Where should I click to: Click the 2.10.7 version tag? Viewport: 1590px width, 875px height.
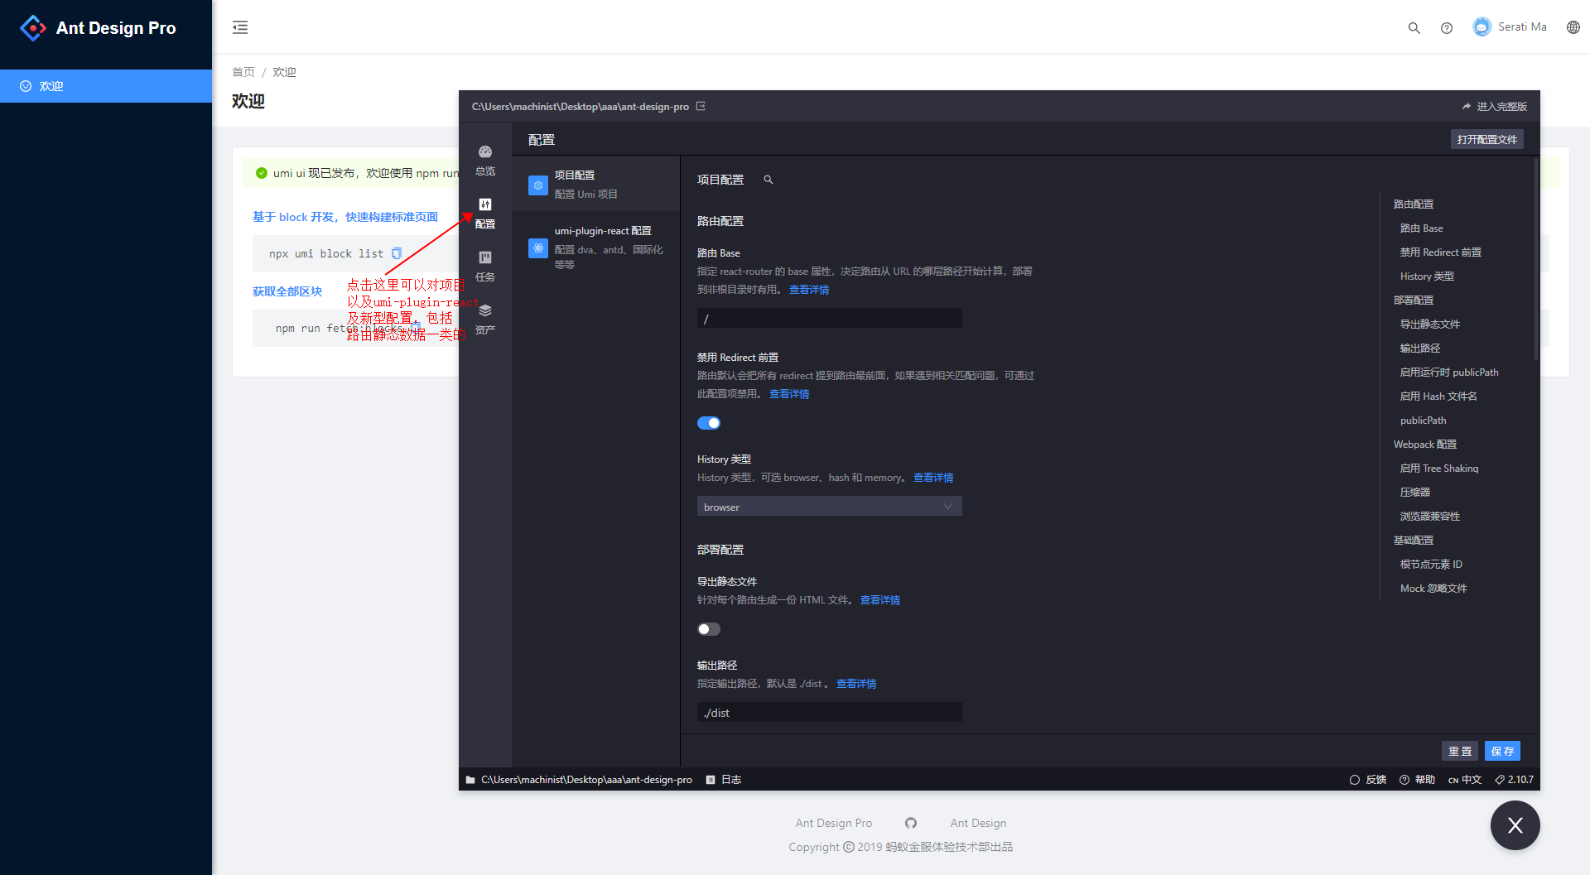point(1514,780)
